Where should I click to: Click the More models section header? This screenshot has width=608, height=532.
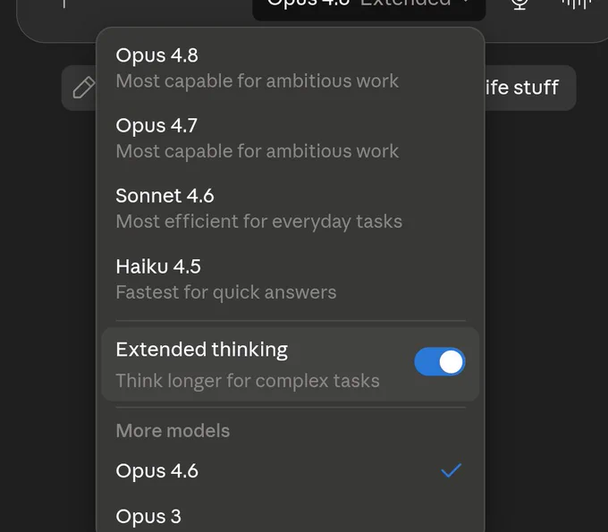coord(173,431)
